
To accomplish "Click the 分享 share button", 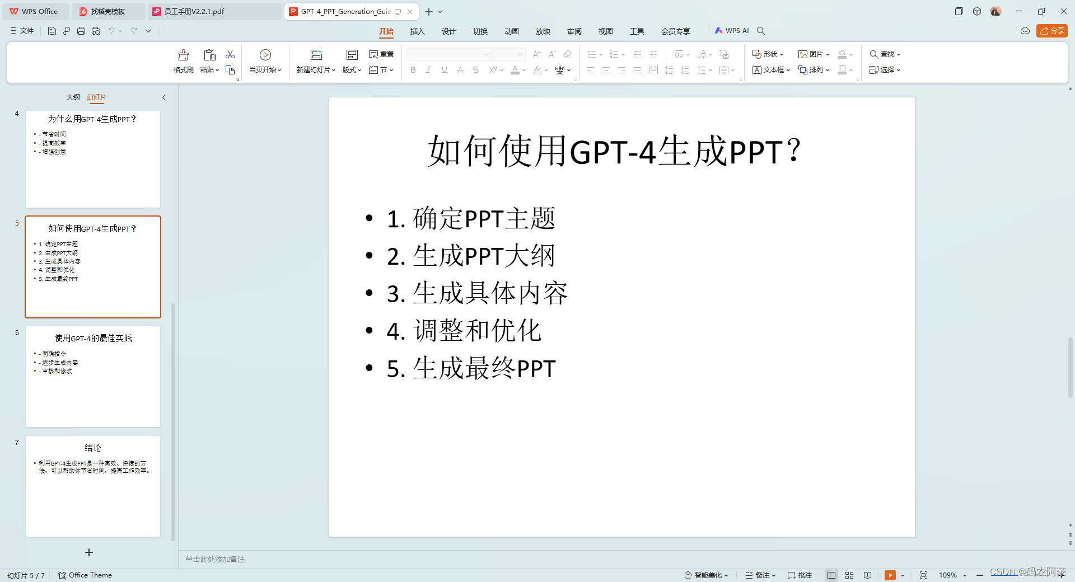I will (x=1052, y=31).
